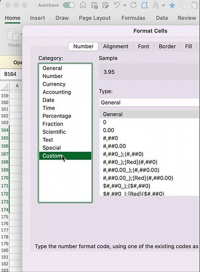Switch to the Fill tab

pos(189,47)
